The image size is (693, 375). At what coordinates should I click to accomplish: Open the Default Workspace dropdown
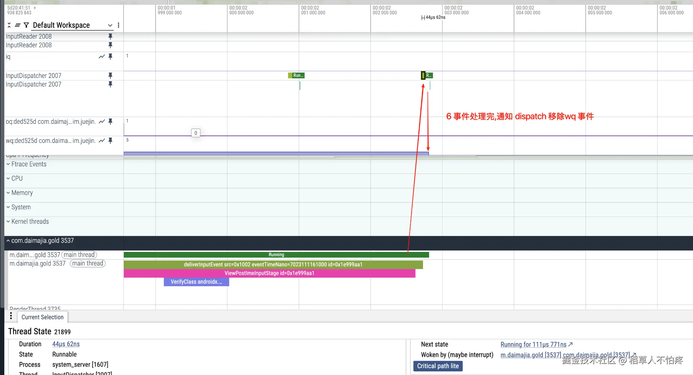[72, 25]
